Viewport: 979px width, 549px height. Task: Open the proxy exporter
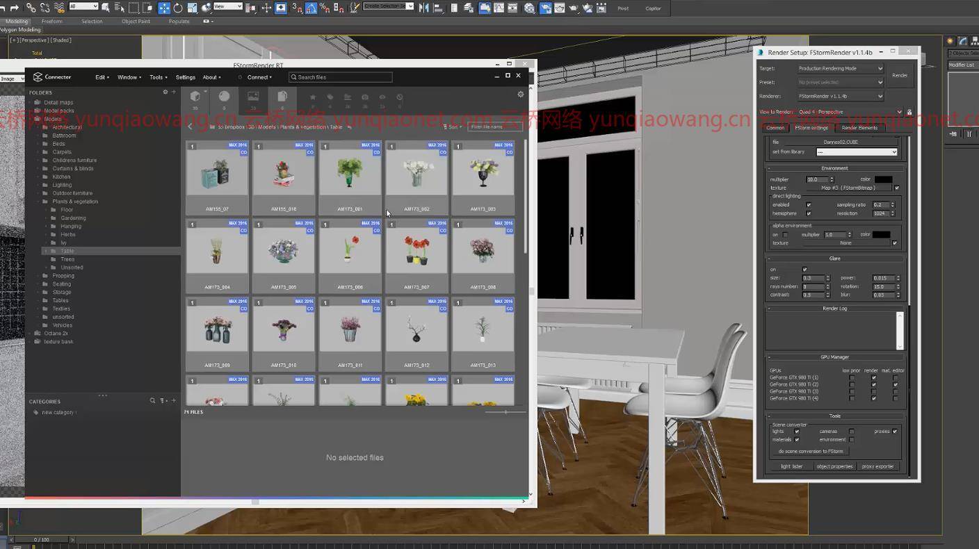(x=878, y=466)
